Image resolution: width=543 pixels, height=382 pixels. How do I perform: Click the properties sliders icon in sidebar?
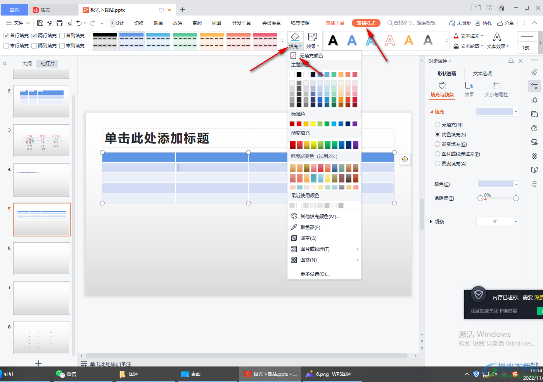[x=534, y=86]
